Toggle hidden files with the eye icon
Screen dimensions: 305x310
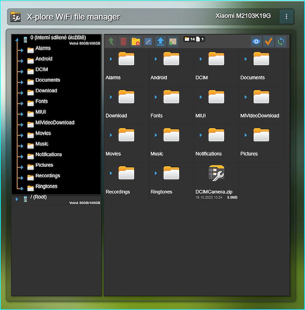(x=256, y=42)
